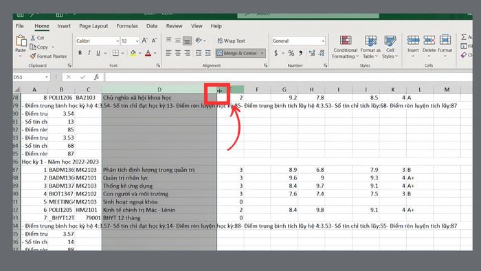Apply Percent Style
This screenshot has height=271, width=481.
pyautogui.click(x=291, y=53)
